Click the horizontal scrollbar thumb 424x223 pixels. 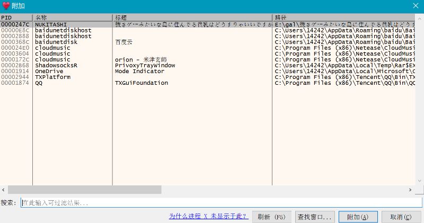pos(85,190)
